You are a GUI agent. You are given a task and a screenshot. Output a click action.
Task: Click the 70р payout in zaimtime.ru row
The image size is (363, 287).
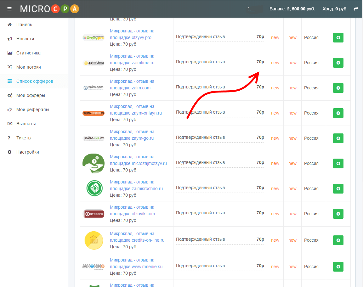tap(260, 62)
